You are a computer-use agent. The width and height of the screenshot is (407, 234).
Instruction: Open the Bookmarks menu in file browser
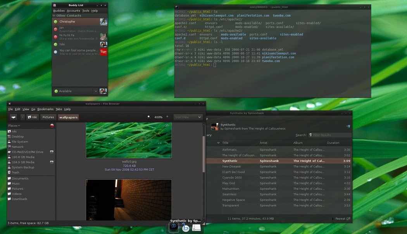45,109
